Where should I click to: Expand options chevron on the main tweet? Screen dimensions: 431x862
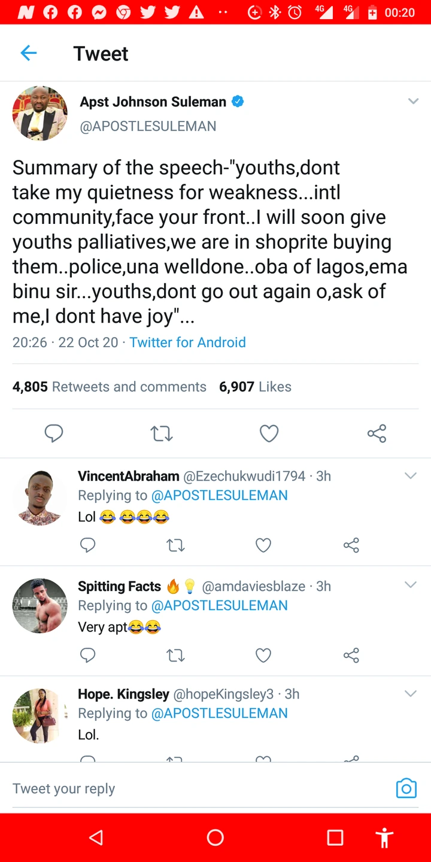tap(413, 102)
